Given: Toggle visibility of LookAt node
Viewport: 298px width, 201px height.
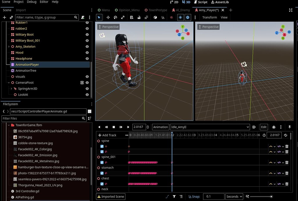Looking at the screenshot, I should coord(87,94).
